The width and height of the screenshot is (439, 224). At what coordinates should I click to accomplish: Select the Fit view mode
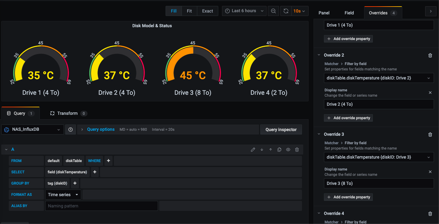pos(189,11)
